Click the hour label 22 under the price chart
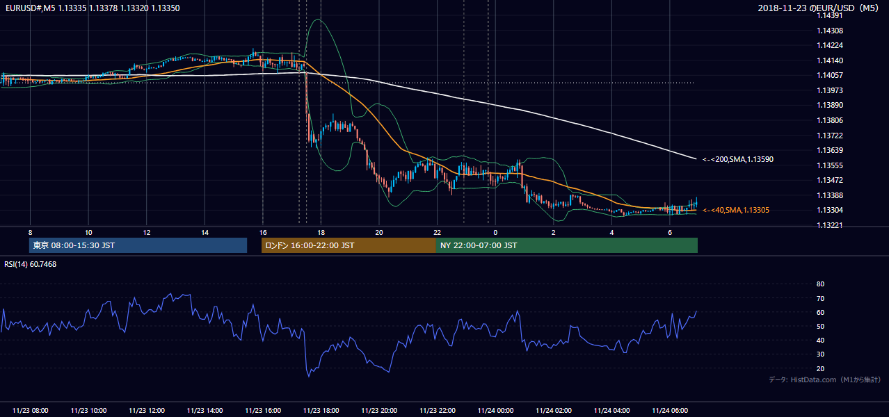This screenshot has width=889, height=417. [x=437, y=232]
